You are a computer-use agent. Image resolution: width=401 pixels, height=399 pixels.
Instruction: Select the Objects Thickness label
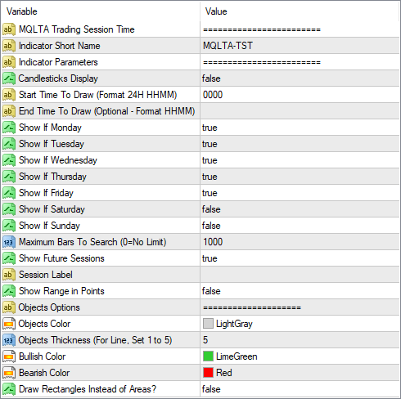pos(95,340)
